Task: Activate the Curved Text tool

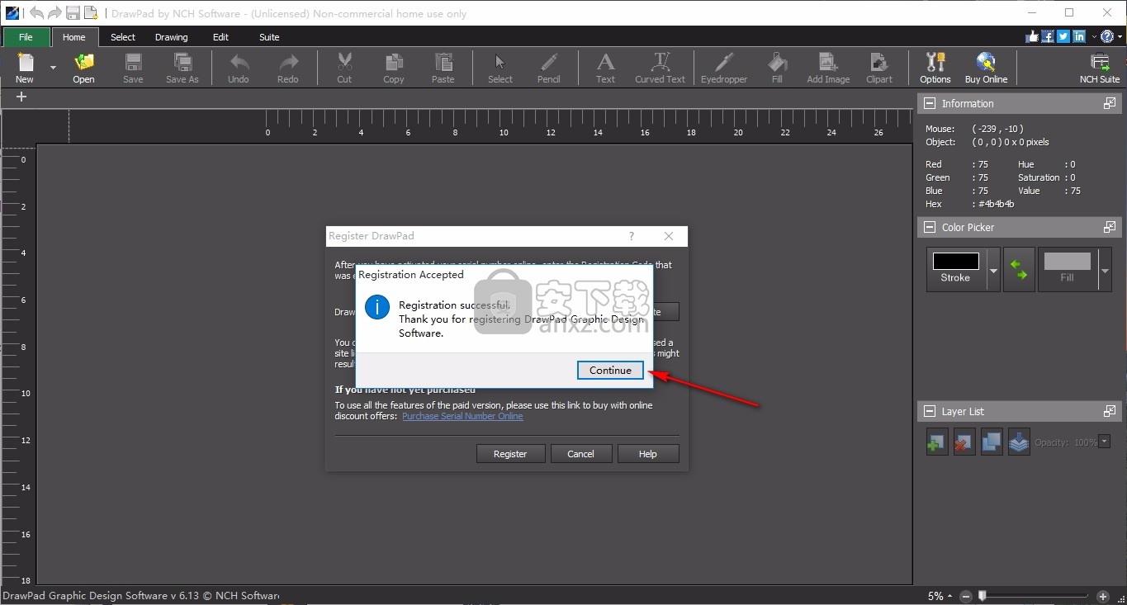Action: coord(661,68)
